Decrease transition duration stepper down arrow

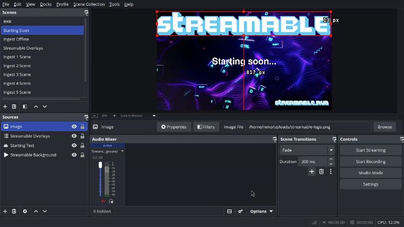pyautogui.click(x=331, y=164)
